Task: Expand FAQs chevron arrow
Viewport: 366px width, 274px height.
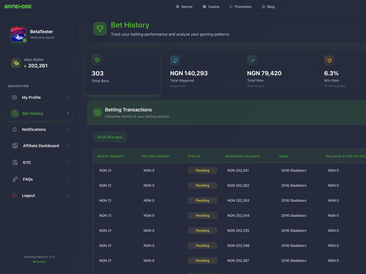Action: tap(67, 179)
